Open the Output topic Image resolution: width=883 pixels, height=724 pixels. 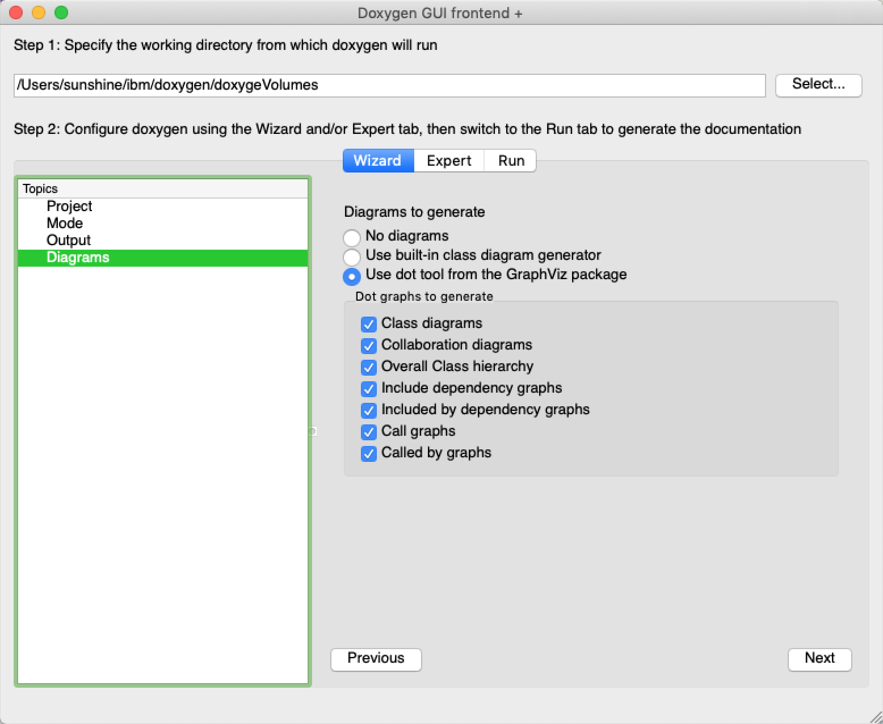(163, 241)
